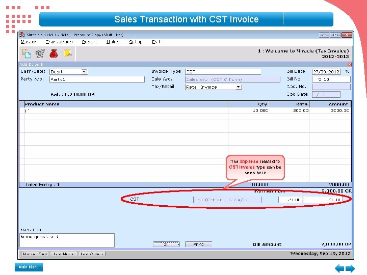Image resolution: width=367 pixels, height=275 pixels.
Task: Click the Print button
Action: pos(198,244)
